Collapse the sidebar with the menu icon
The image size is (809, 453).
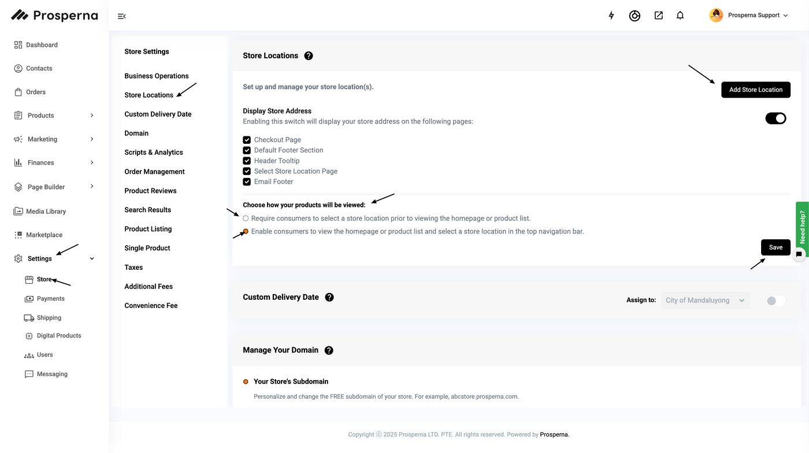pyautogui.click(x=121, y=16)
